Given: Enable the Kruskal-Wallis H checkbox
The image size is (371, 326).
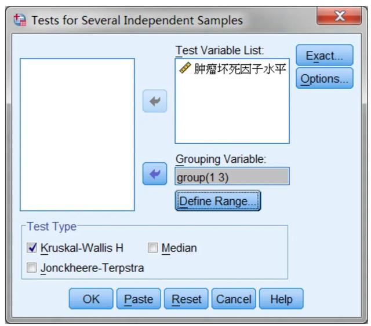Looking at the screenshot, I should pyautogui.click(x=31, y=248).
